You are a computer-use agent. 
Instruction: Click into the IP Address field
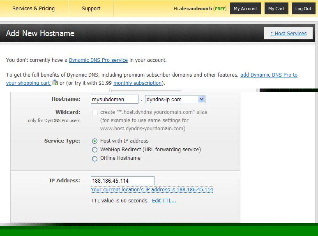122,181
